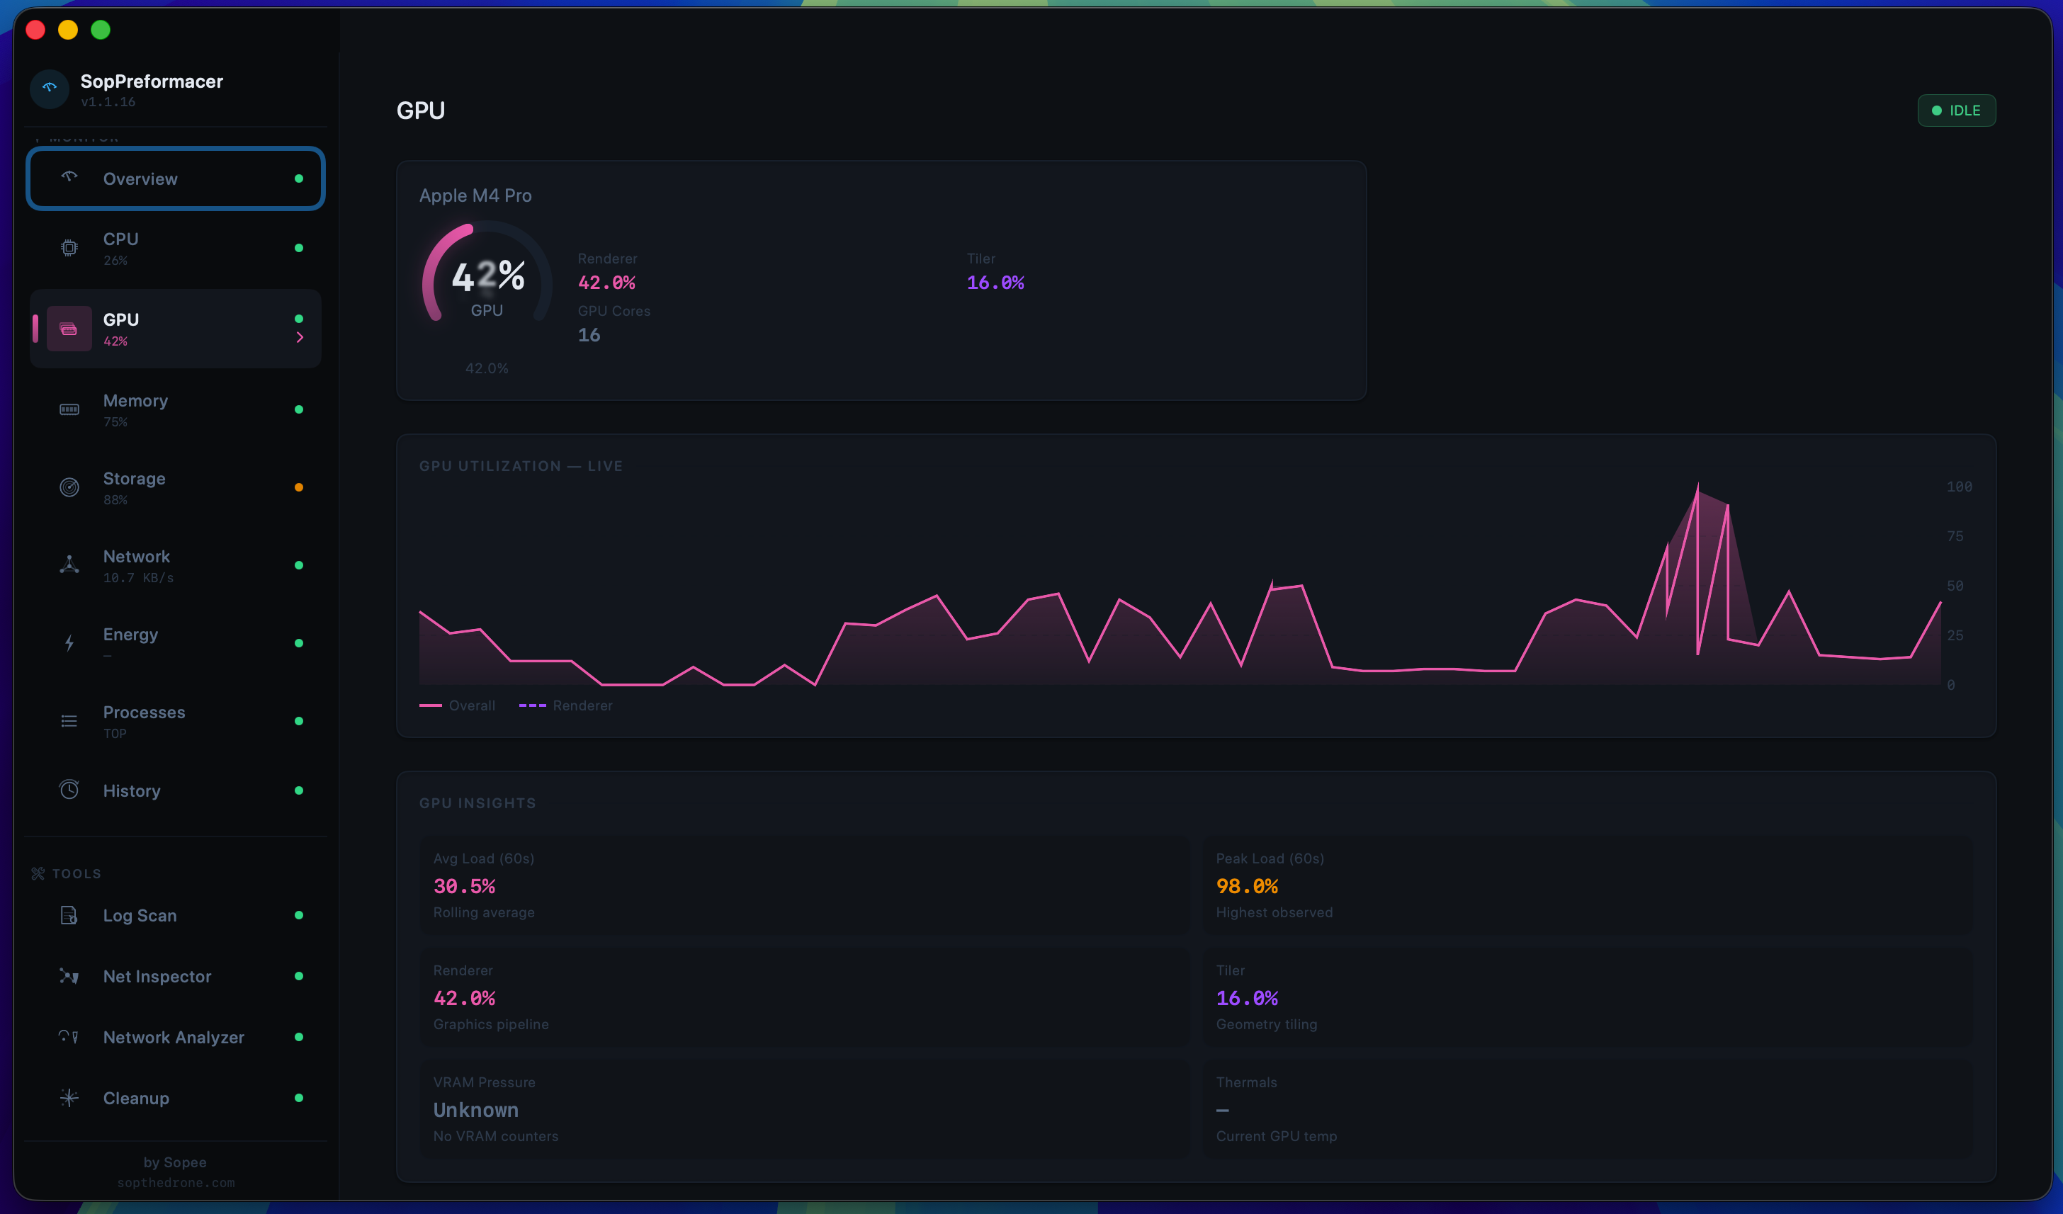Toggle the Overall series in the chart legend

point(457,705)
